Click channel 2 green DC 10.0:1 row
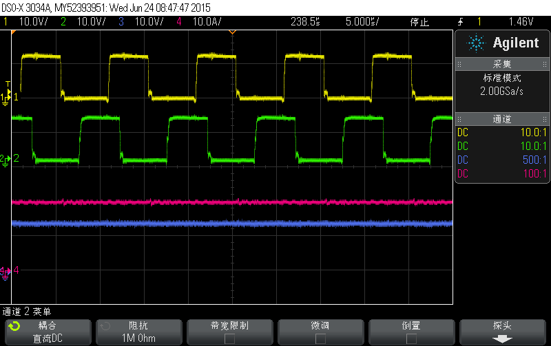The width and height of the screenshot is (551, 346). coord(502,147)
